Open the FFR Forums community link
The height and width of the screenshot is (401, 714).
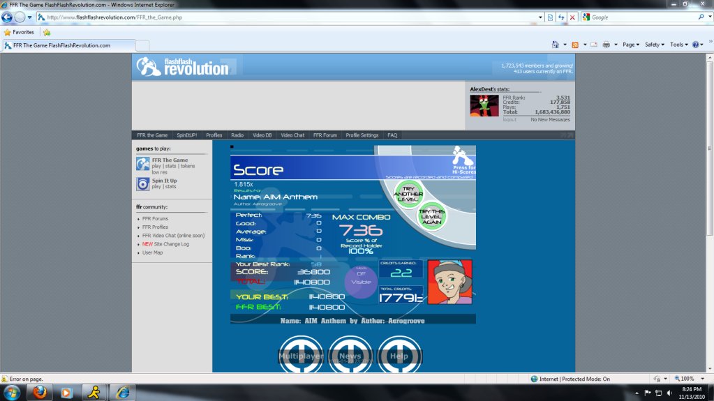[x=155, y=219]
